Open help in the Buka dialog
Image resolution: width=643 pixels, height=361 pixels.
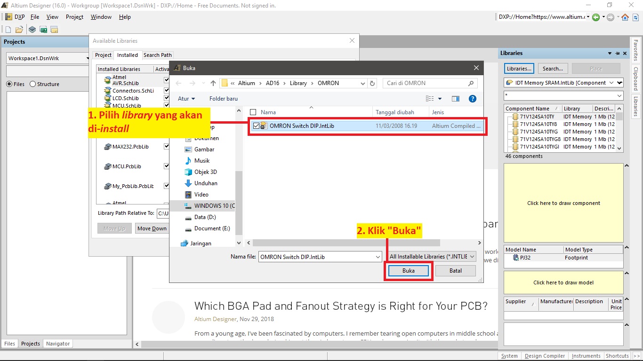point(473,99)
